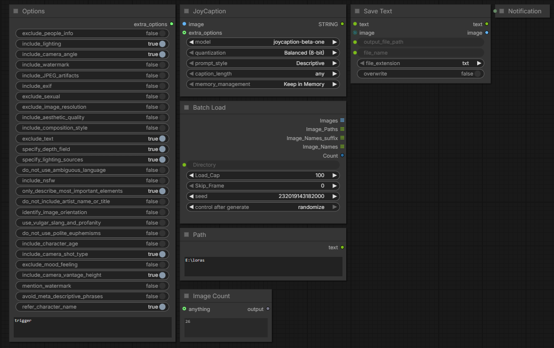554x348 pixels.
Task: Enable include_watermark toggle
Action: pyautogui.click(x=92, y=65)
